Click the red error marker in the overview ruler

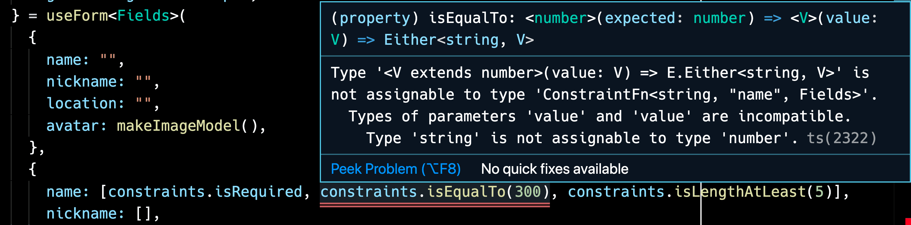908,221
